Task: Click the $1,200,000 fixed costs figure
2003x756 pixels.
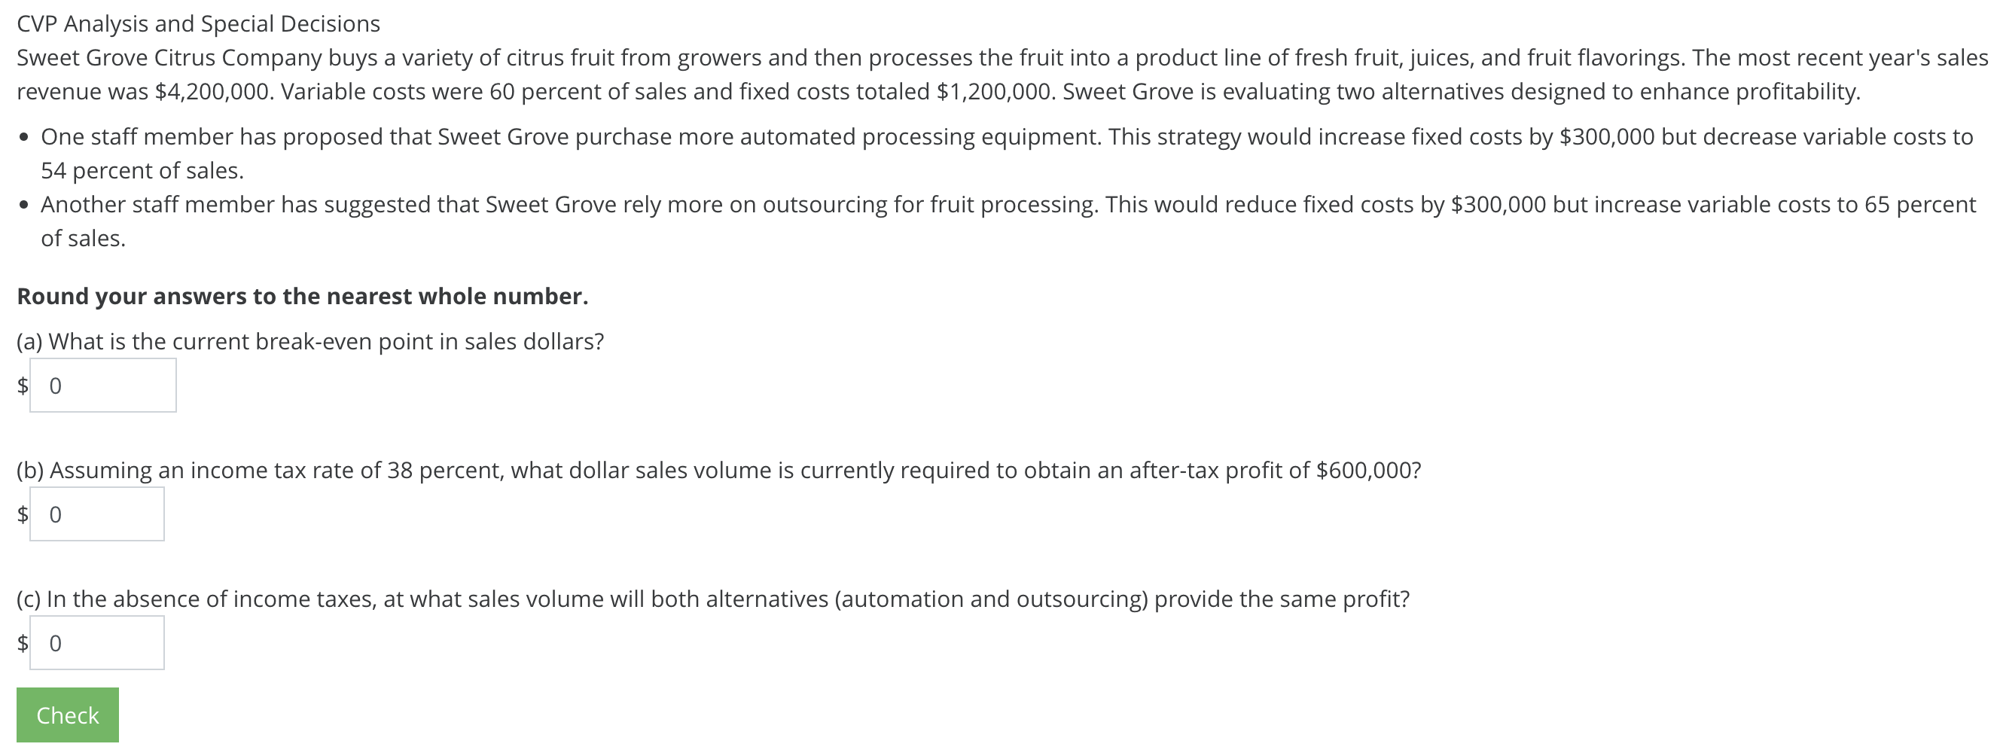Action: [x=995, y=92]
